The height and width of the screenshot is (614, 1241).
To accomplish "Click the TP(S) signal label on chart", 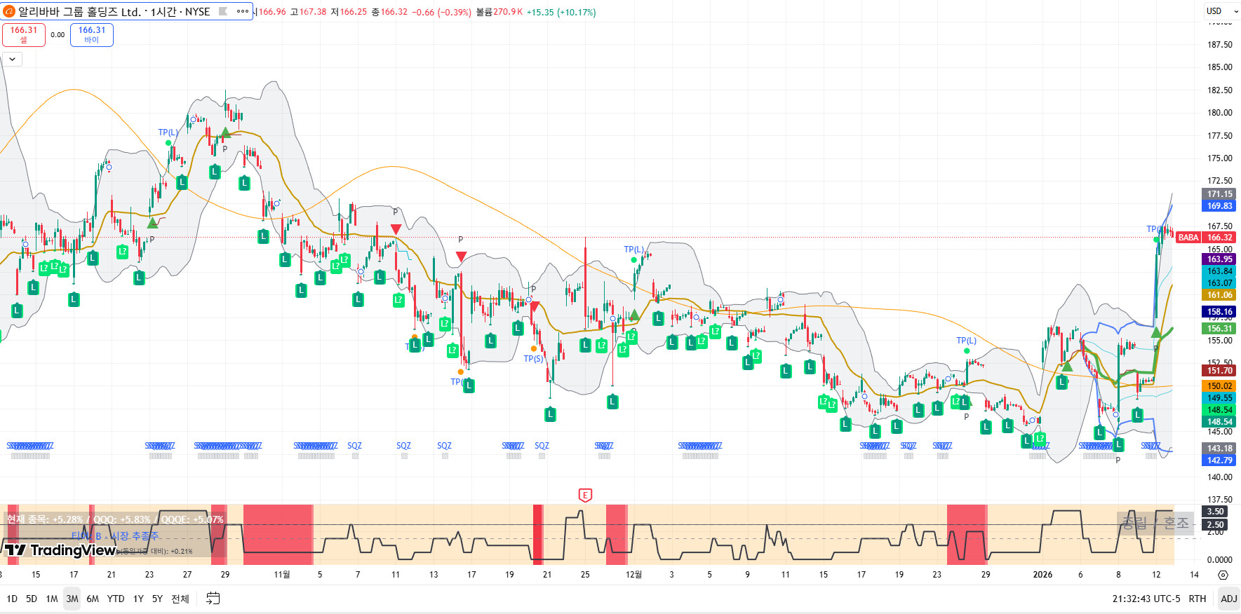I will 533,359.
